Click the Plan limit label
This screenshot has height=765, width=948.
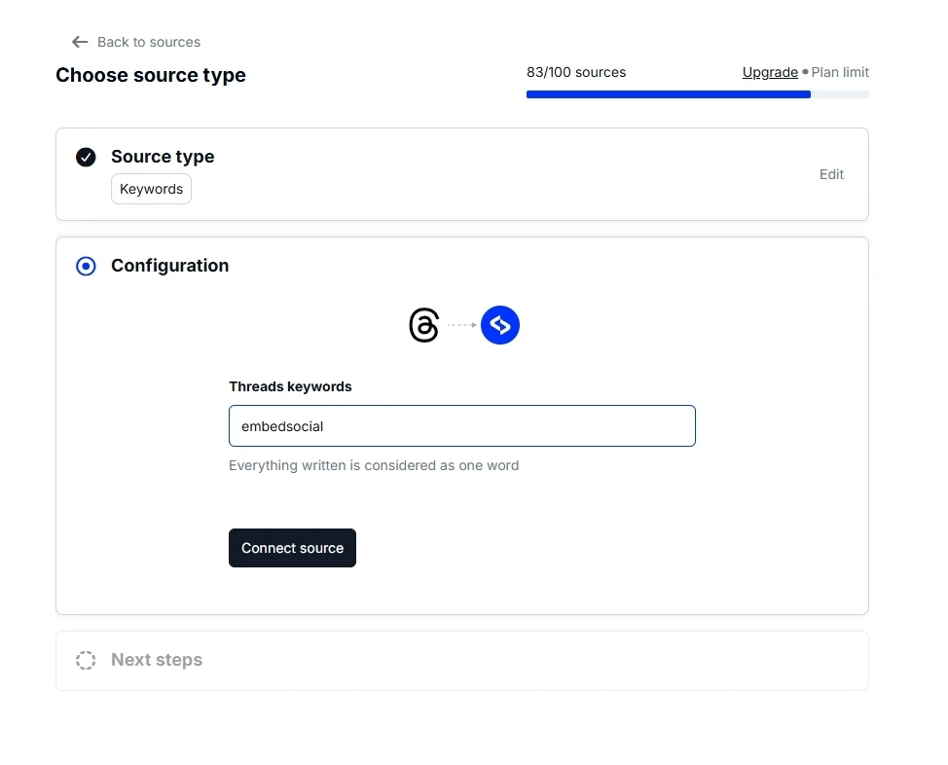click(840, 72)
